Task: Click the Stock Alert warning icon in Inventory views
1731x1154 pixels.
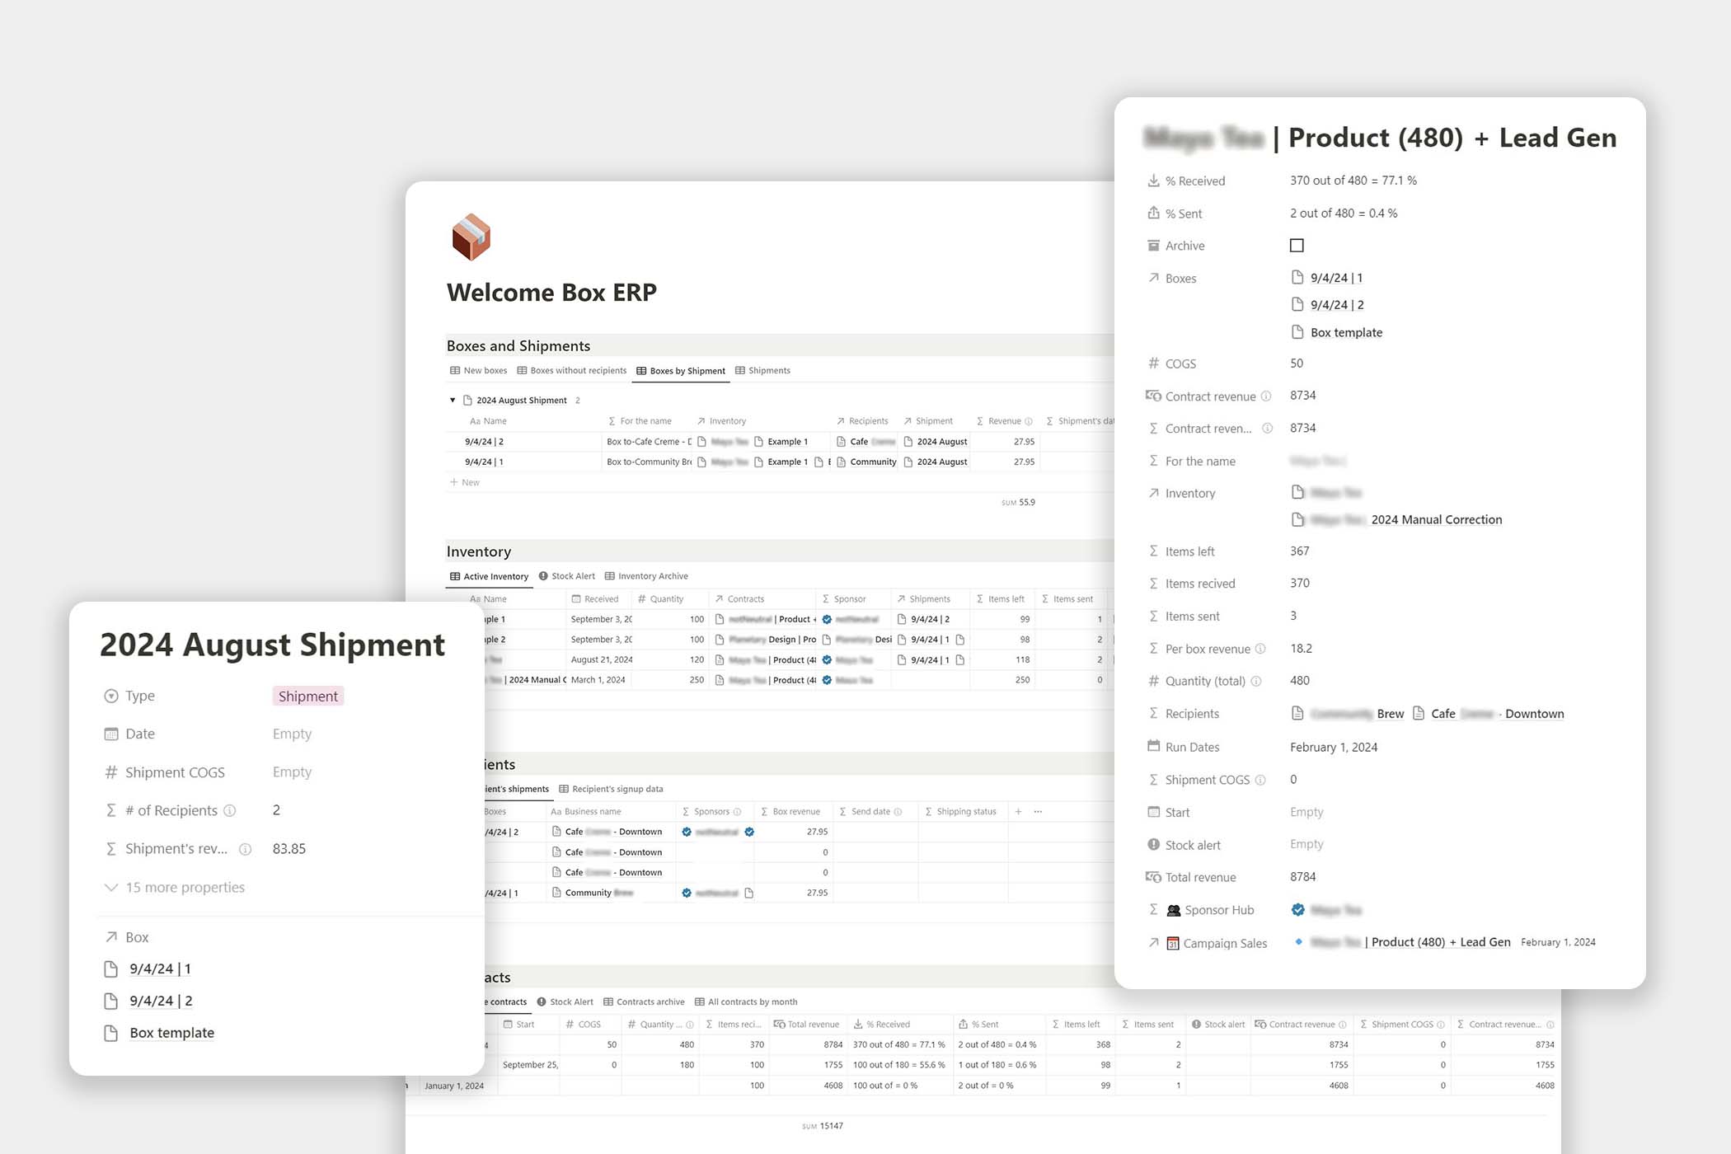Action: pos(543,575)
